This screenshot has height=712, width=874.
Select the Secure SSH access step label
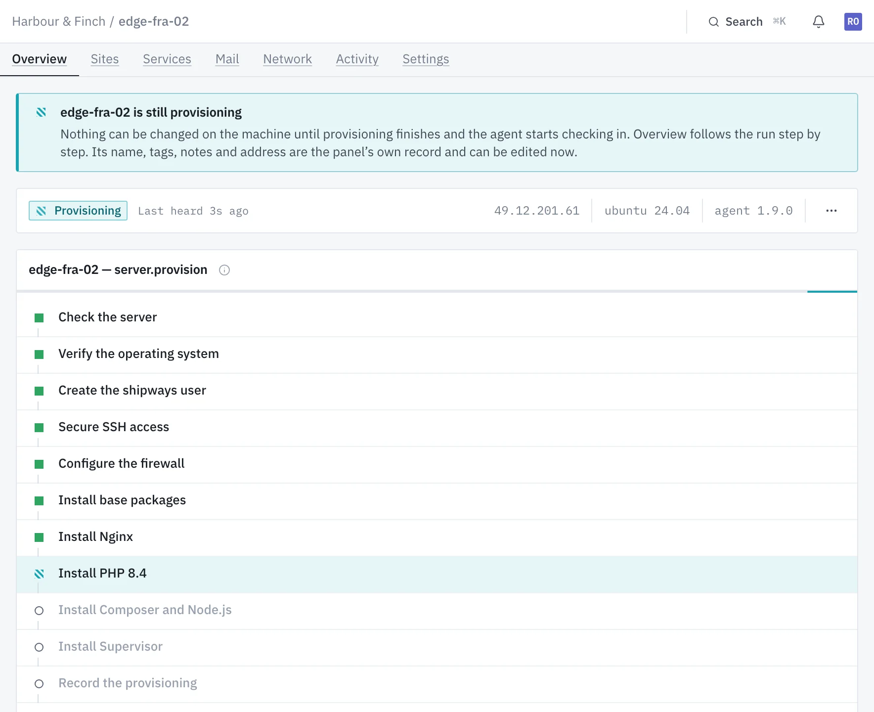[114, 427]
